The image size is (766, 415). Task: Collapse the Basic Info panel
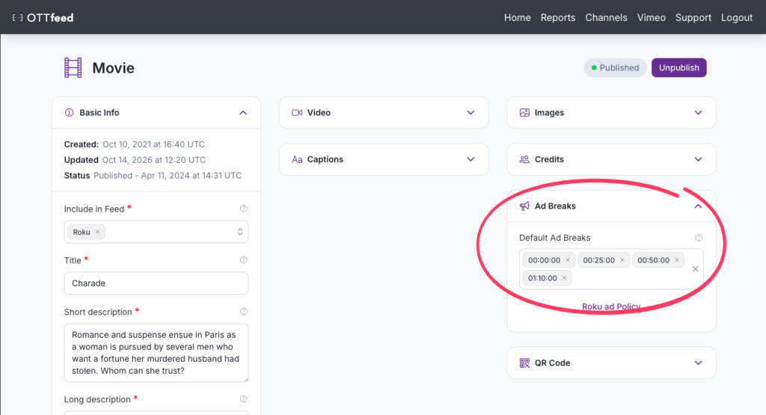click(243, 113)
